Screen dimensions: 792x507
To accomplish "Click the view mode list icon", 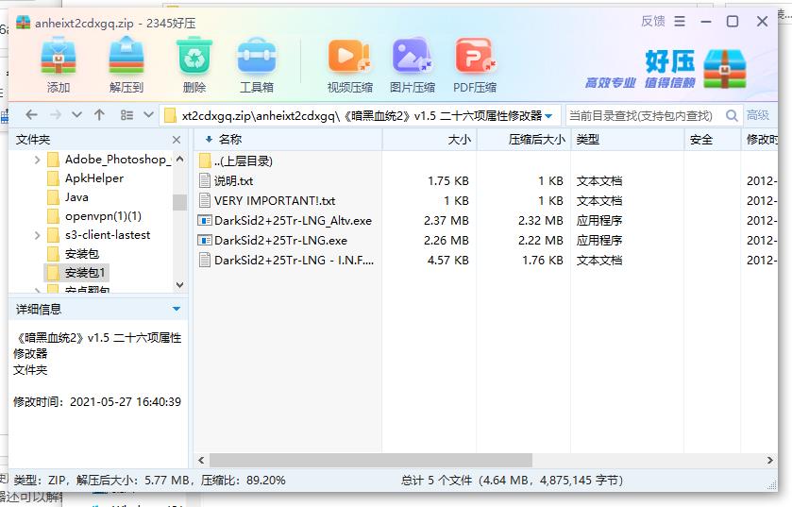I will 126,115.
